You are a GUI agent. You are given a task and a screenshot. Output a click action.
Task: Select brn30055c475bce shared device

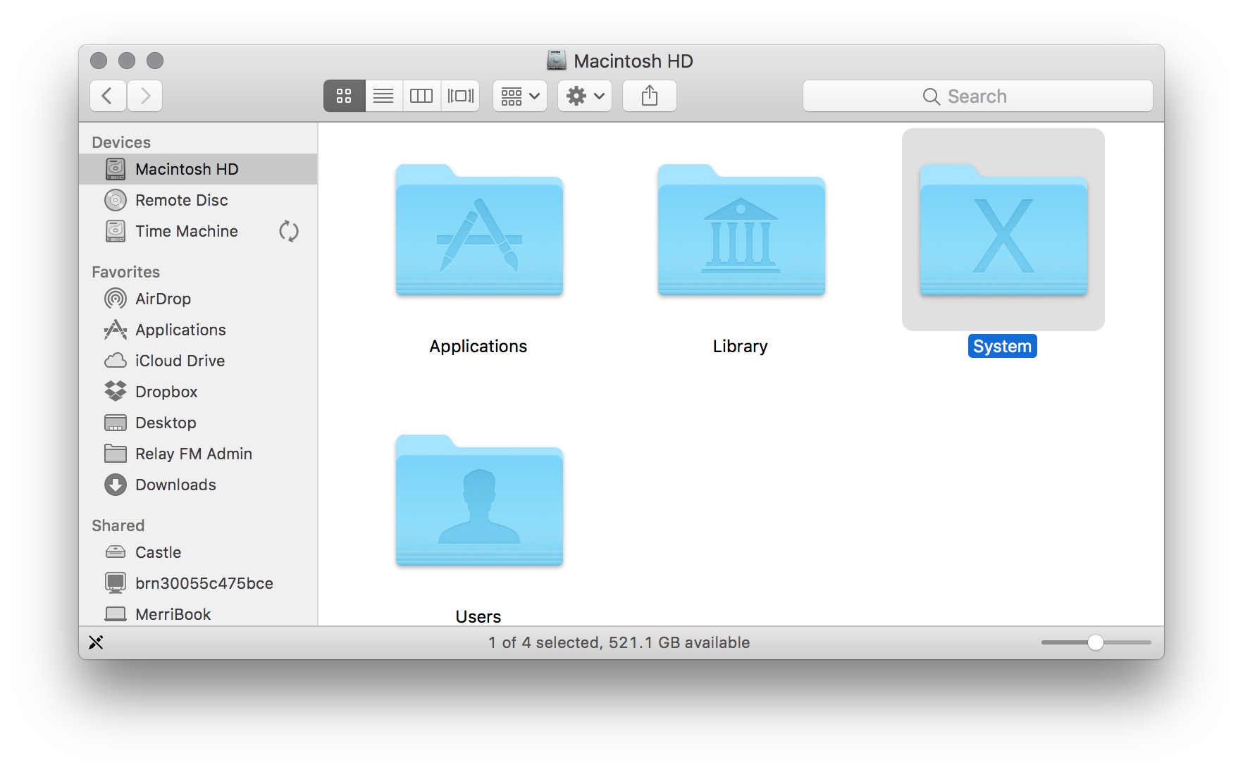click(198, 583)
